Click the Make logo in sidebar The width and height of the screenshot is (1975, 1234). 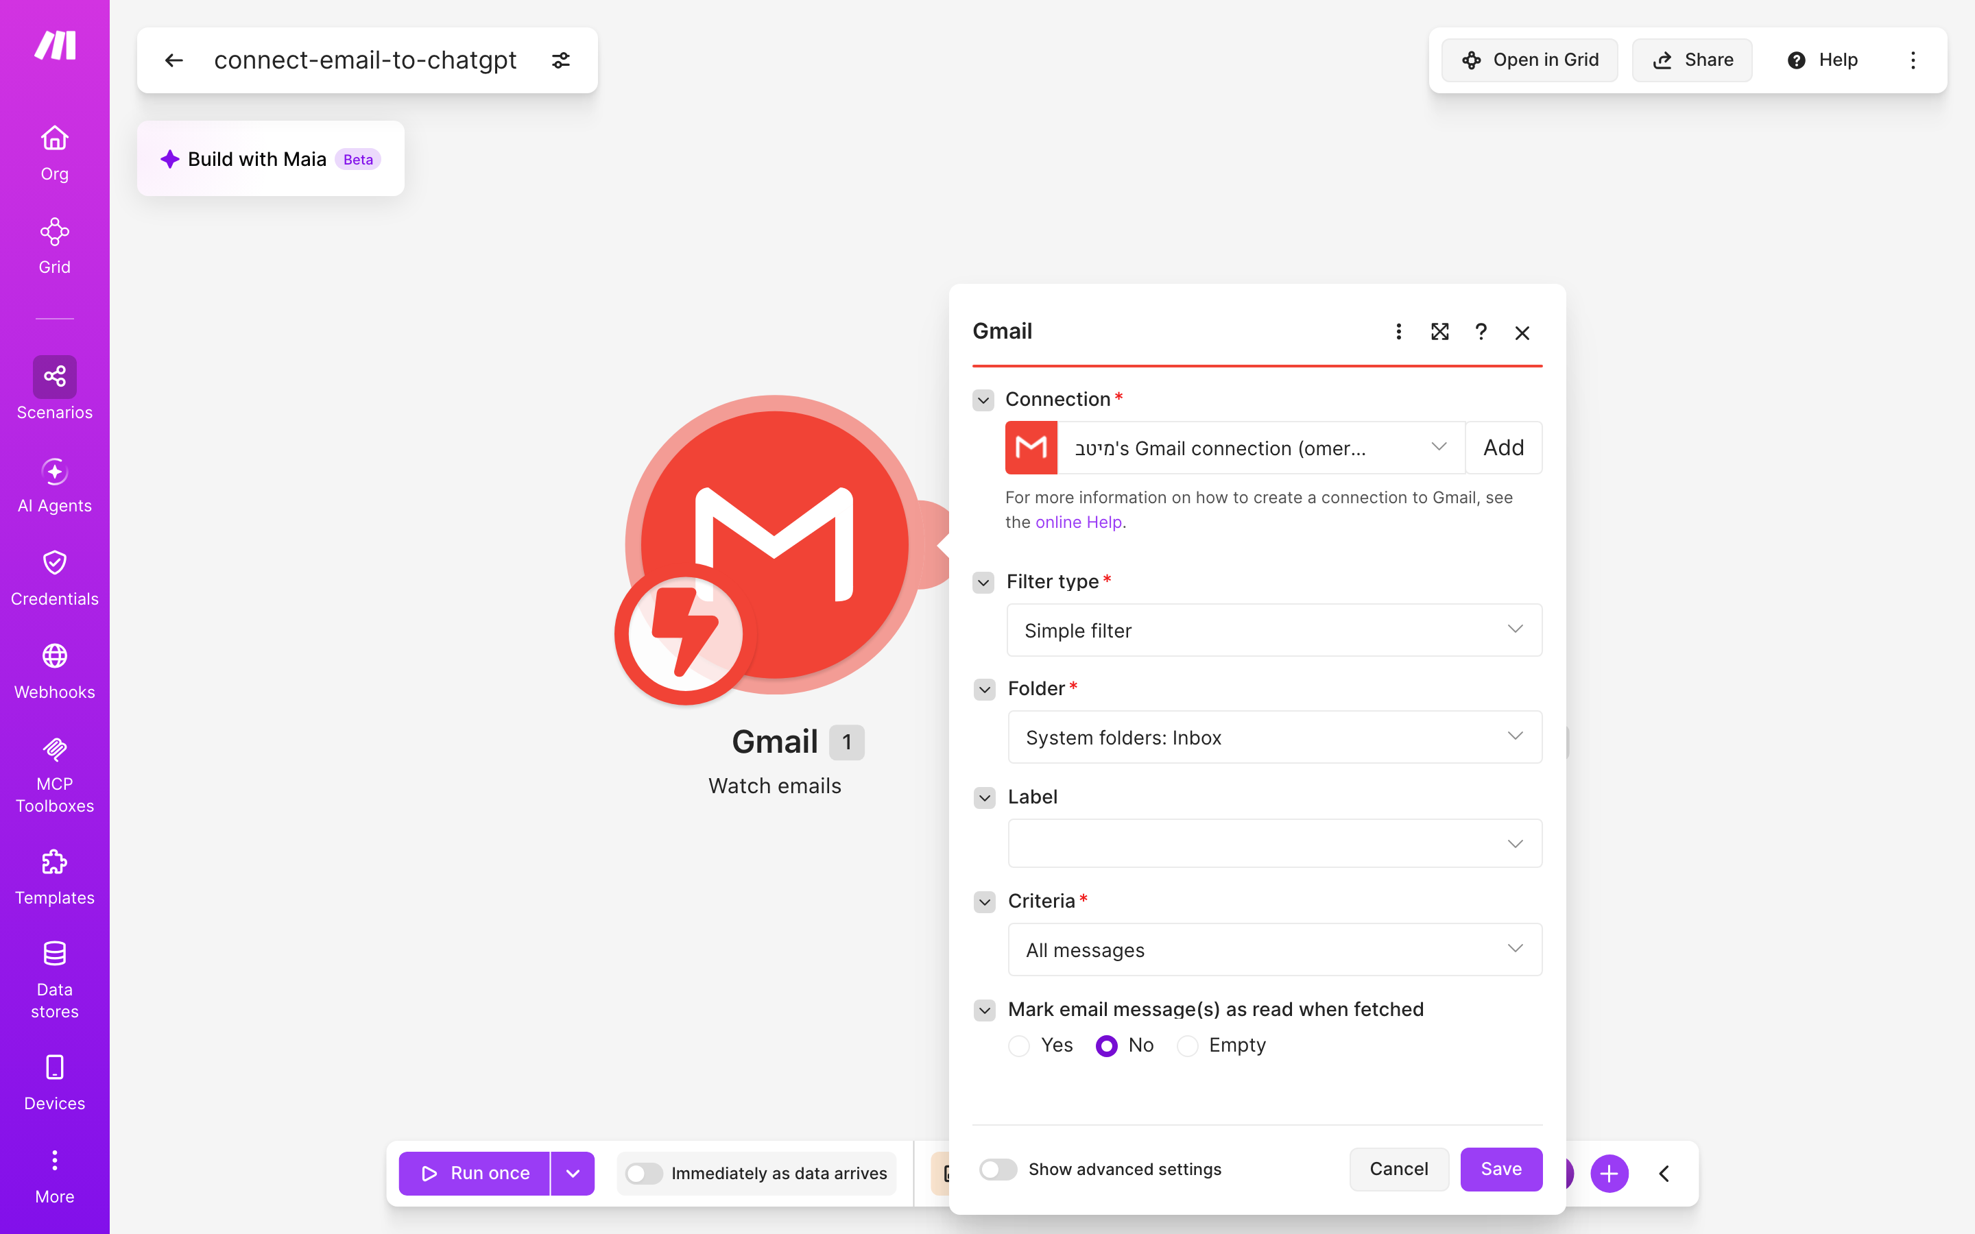(55, 46)
